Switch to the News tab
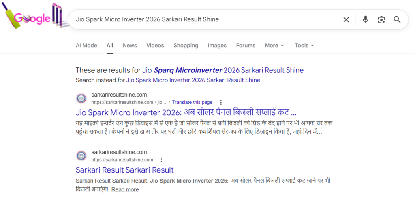 point(130,46)
